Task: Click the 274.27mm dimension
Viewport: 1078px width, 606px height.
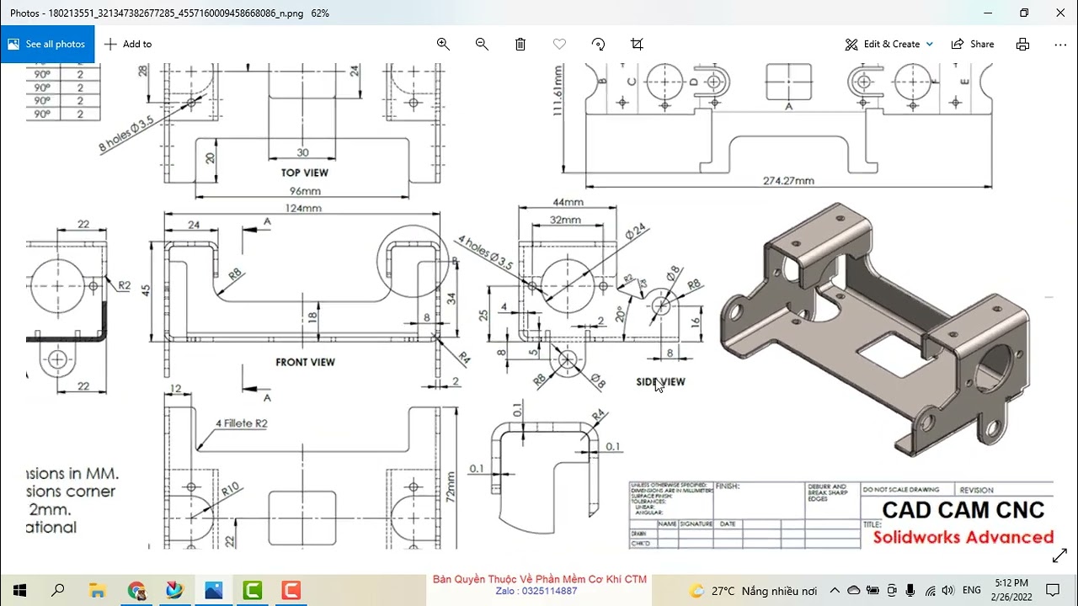Action: (x=788, y=180)
